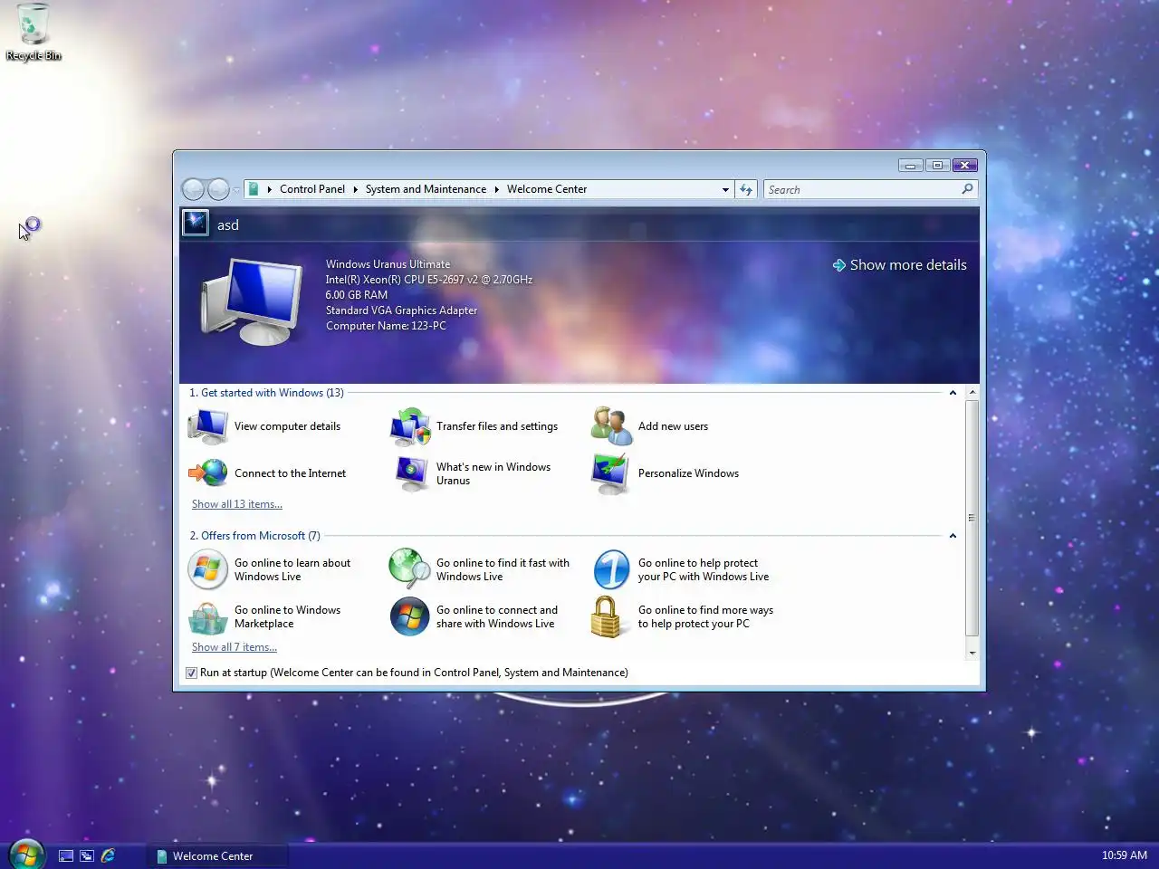The height and width of the screenshot is (869, 1159).
Task: Click Switch between windows quick launch icon
Action: pyautogui.click(x=87, y=855)
